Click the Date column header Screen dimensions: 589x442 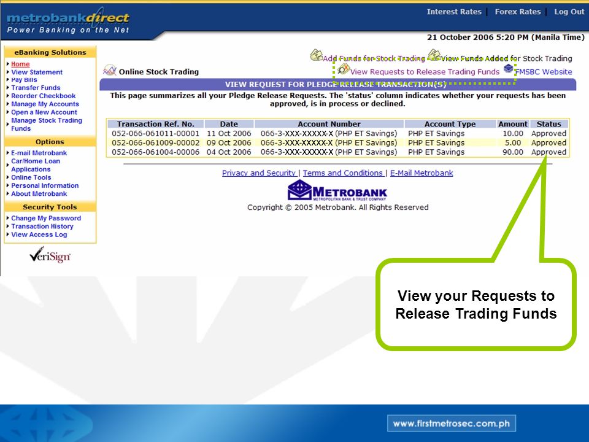tap(229, 124)
